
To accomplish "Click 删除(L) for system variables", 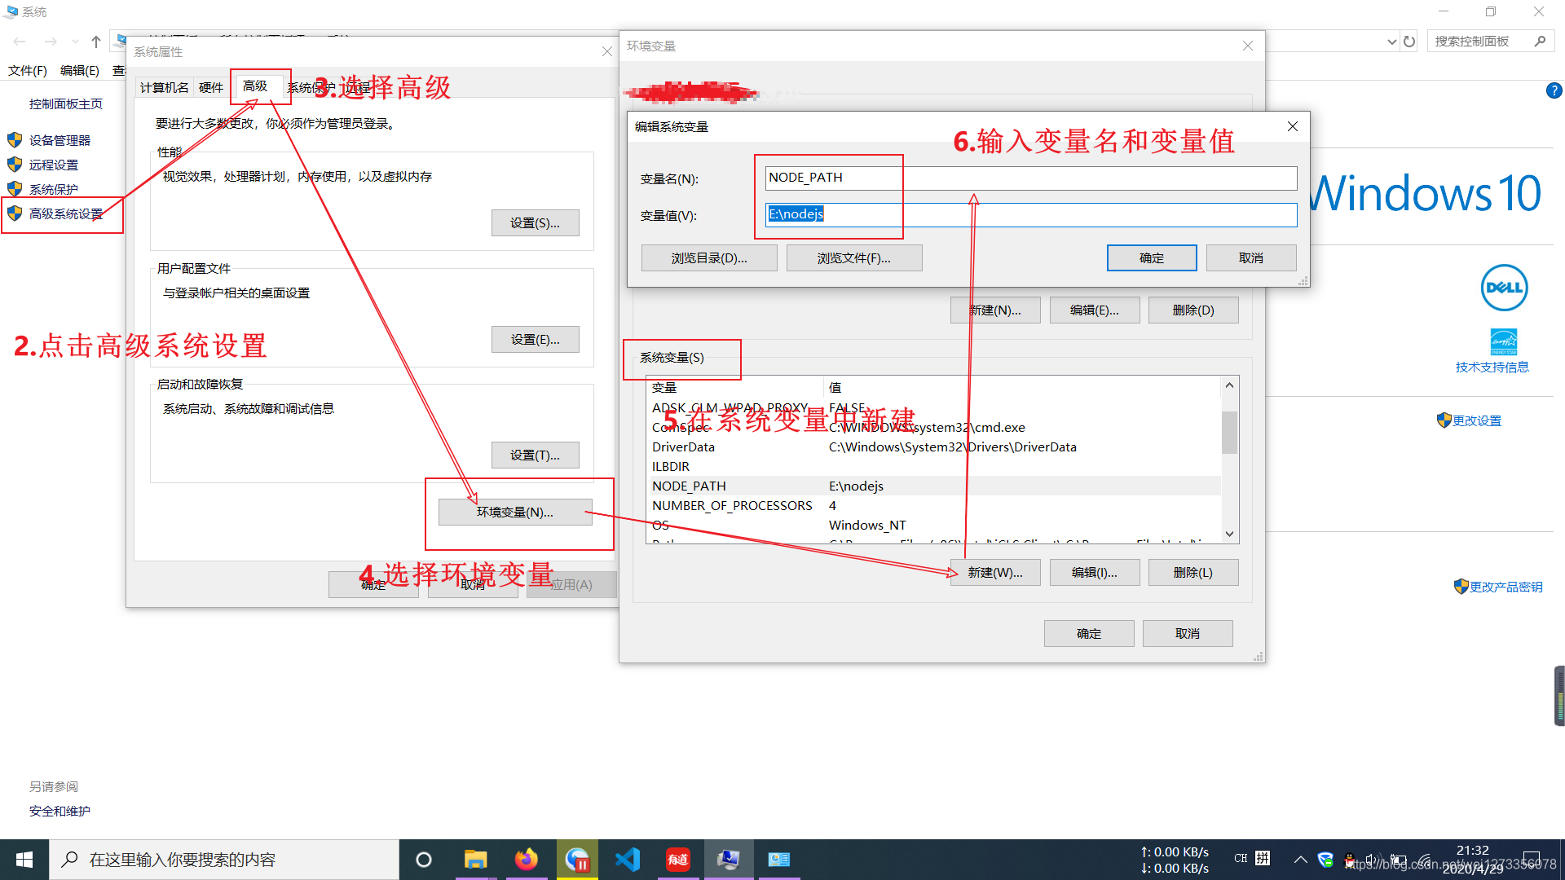I will pos(1193,572).
